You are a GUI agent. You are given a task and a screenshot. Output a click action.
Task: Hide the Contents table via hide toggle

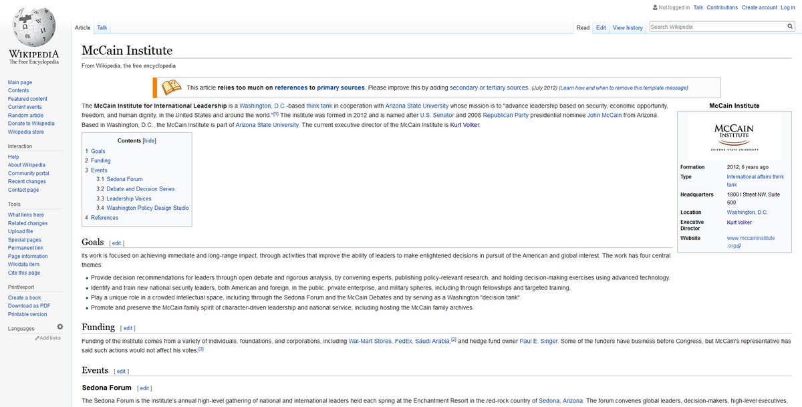coord(149,141)
